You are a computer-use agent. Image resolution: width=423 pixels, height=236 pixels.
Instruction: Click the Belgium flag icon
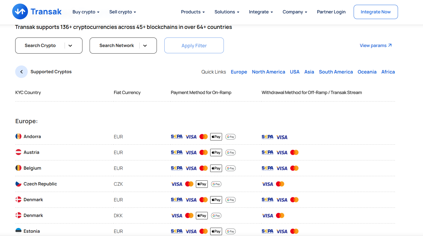pyautogui.click(x=18, y=168)
